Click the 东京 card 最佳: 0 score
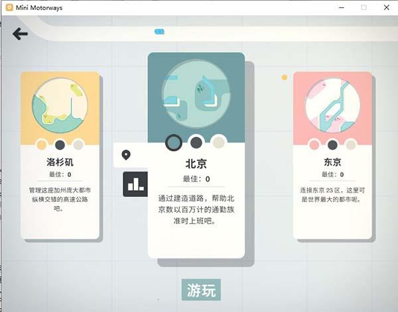The width and height of the screenshot is (398, 312). pyautogui.click(x=332, y=174)
